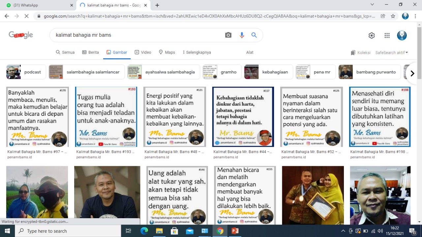Click the Google logo
Image resolution: width=422 pixels, height=237 pixels.
click(21, 35)
